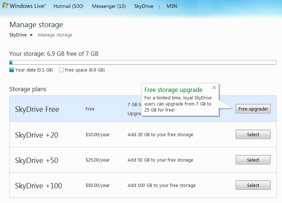Screen dimensions: 282x203
Task: Select the SkyDrive +20 plan
Action: tap(253, 134)
